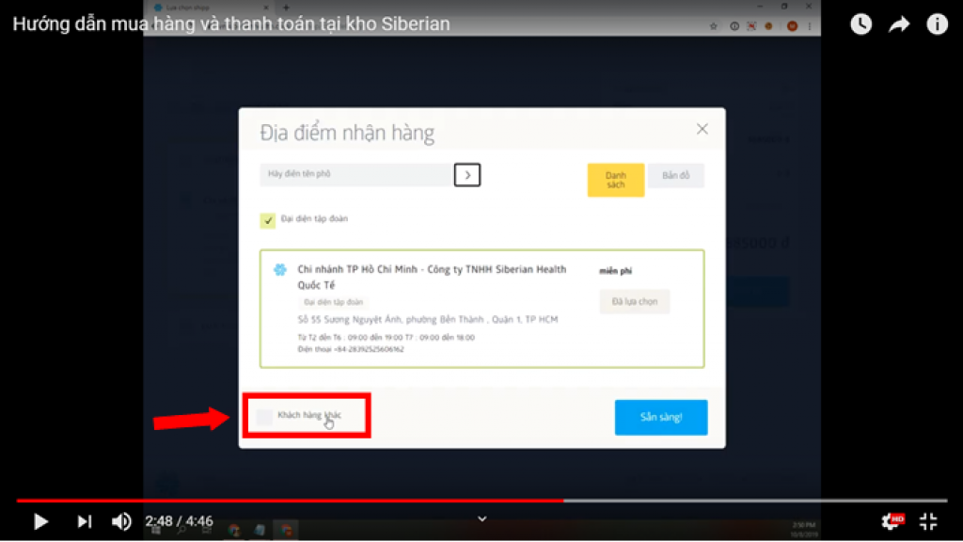The width and height of the screenshot is (963, 542).
Task: Add video to Watch Later
Action: coord(860,24)
